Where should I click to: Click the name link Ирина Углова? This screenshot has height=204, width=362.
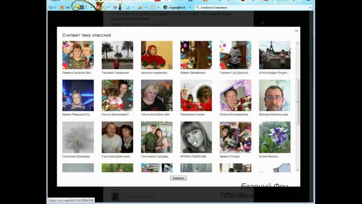click(229, 156)
